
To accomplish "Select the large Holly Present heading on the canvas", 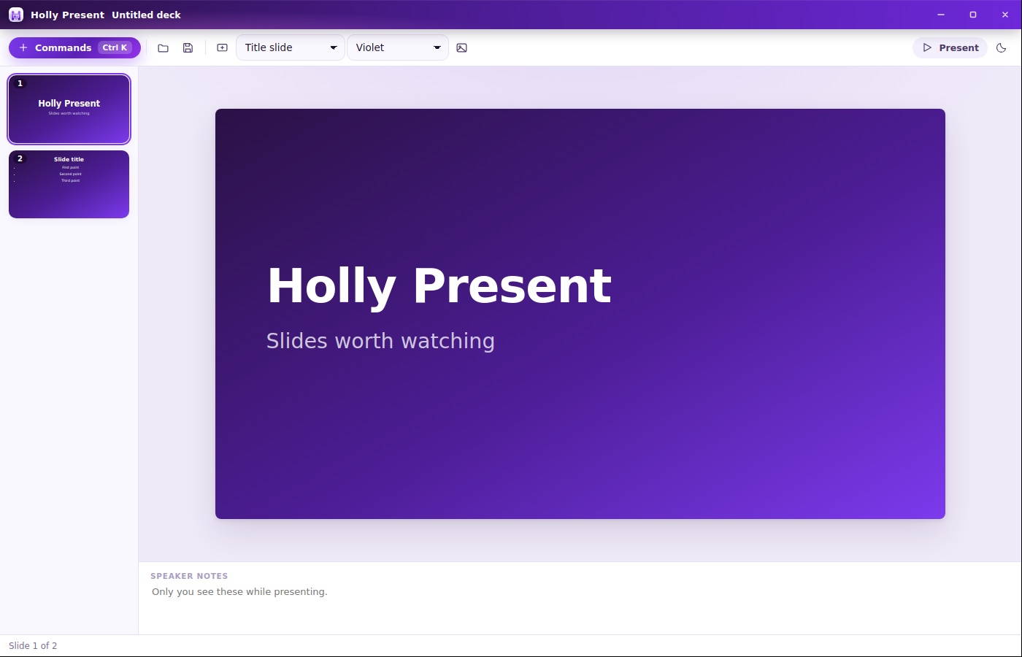I will [x=439, y=285].
